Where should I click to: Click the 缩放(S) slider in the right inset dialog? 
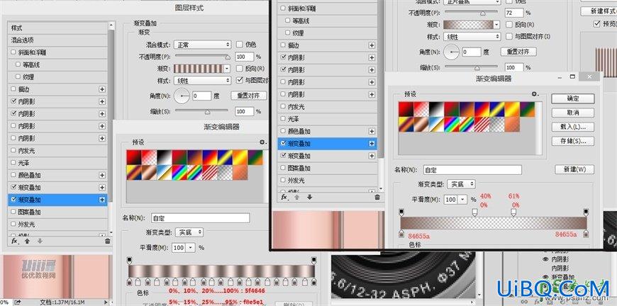pos(472,67)
